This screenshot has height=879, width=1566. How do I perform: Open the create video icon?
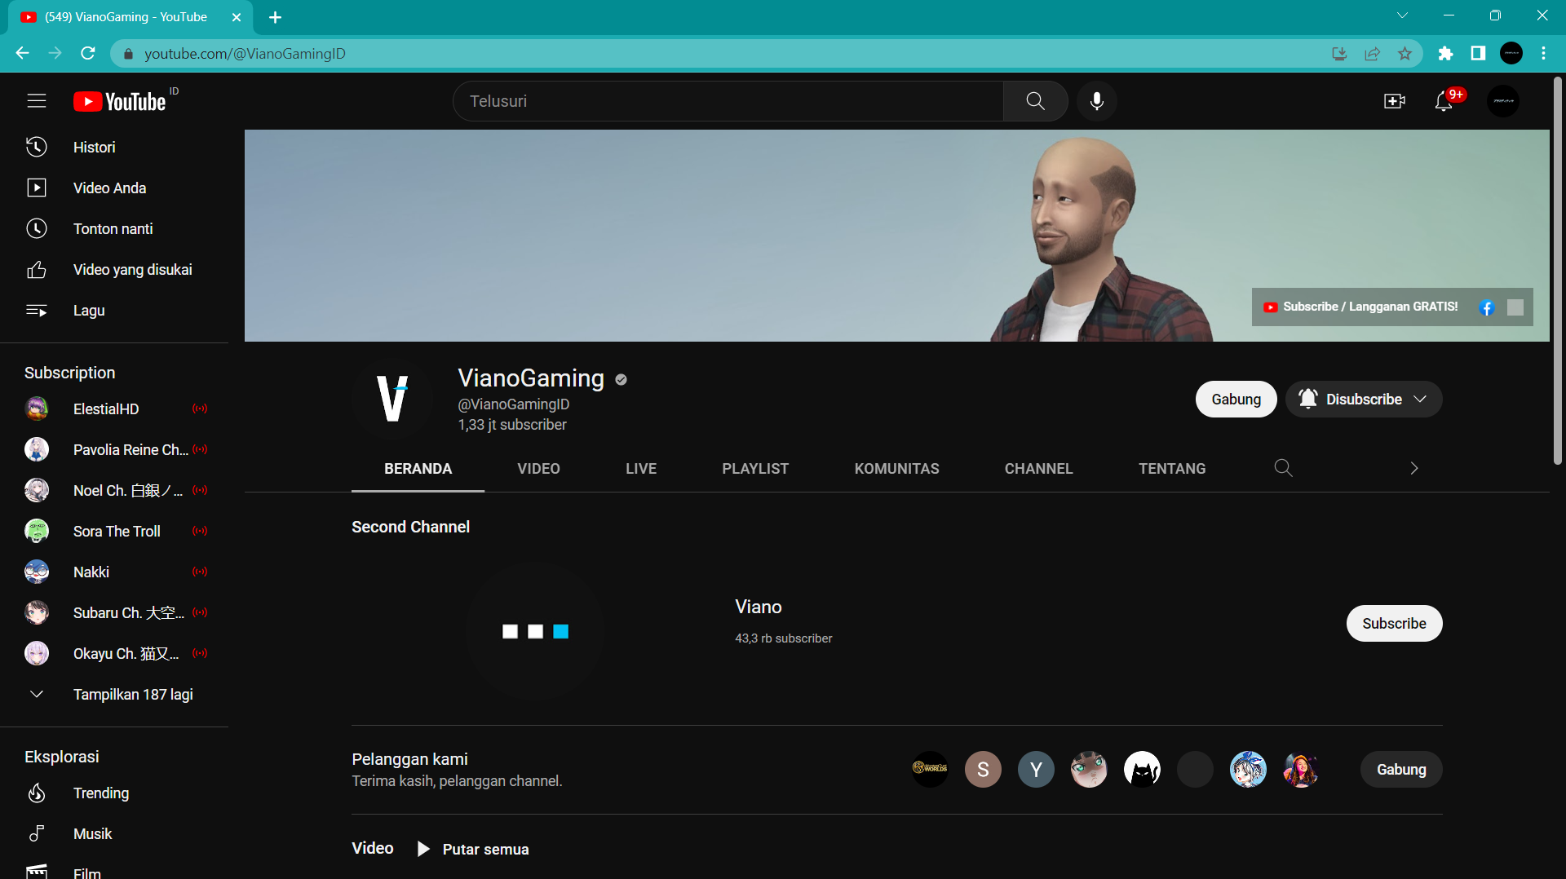coord(1395,101)
